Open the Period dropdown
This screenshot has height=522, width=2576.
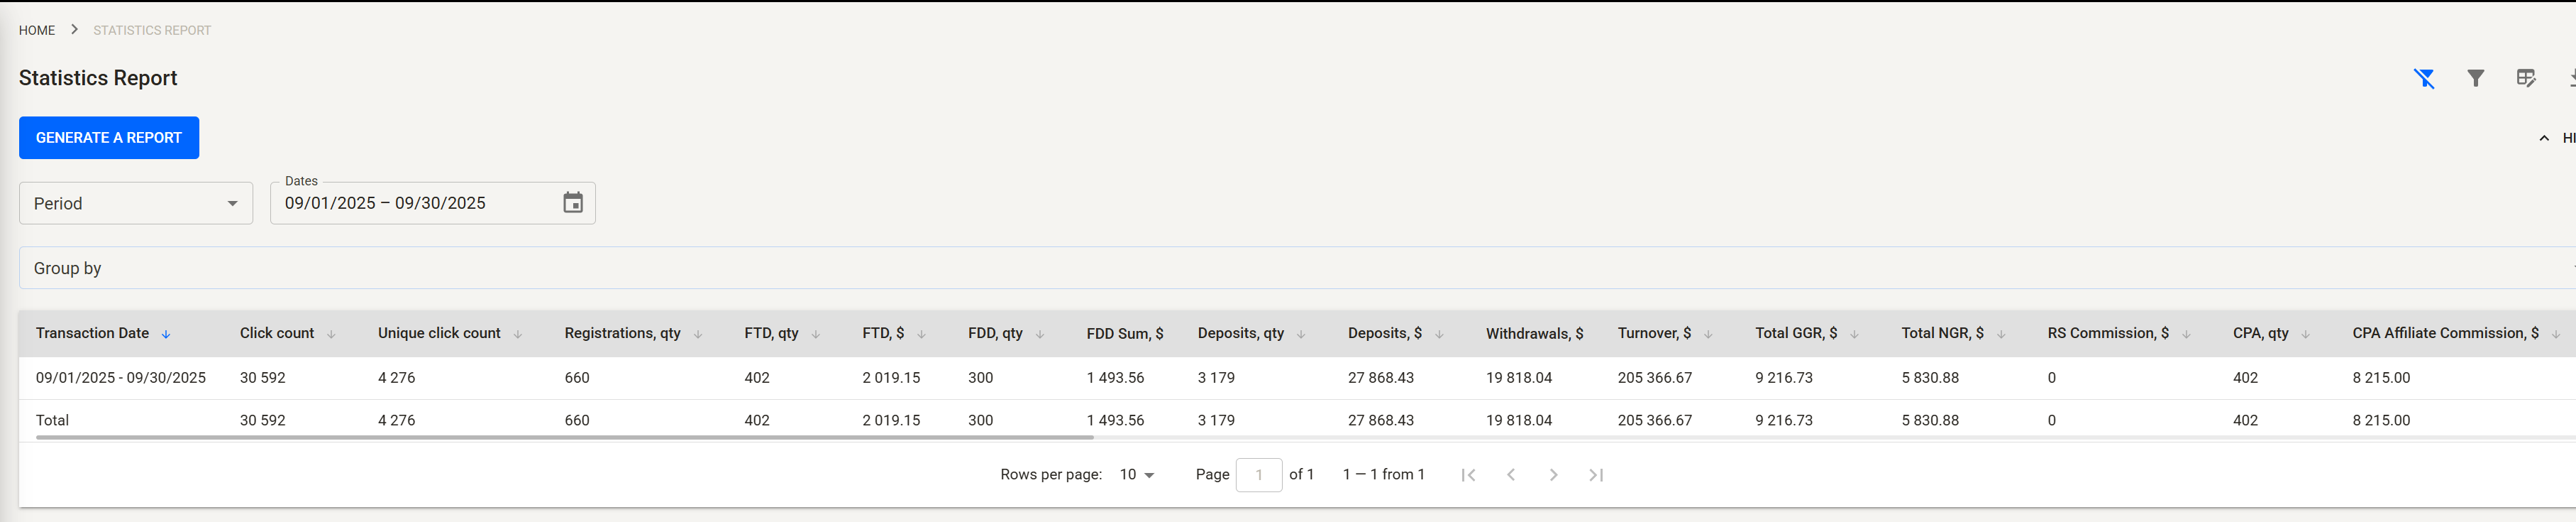tap(136, 203)
